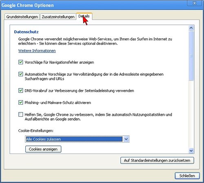Switch to the Grundeinstellungen tab

[22, 17]
